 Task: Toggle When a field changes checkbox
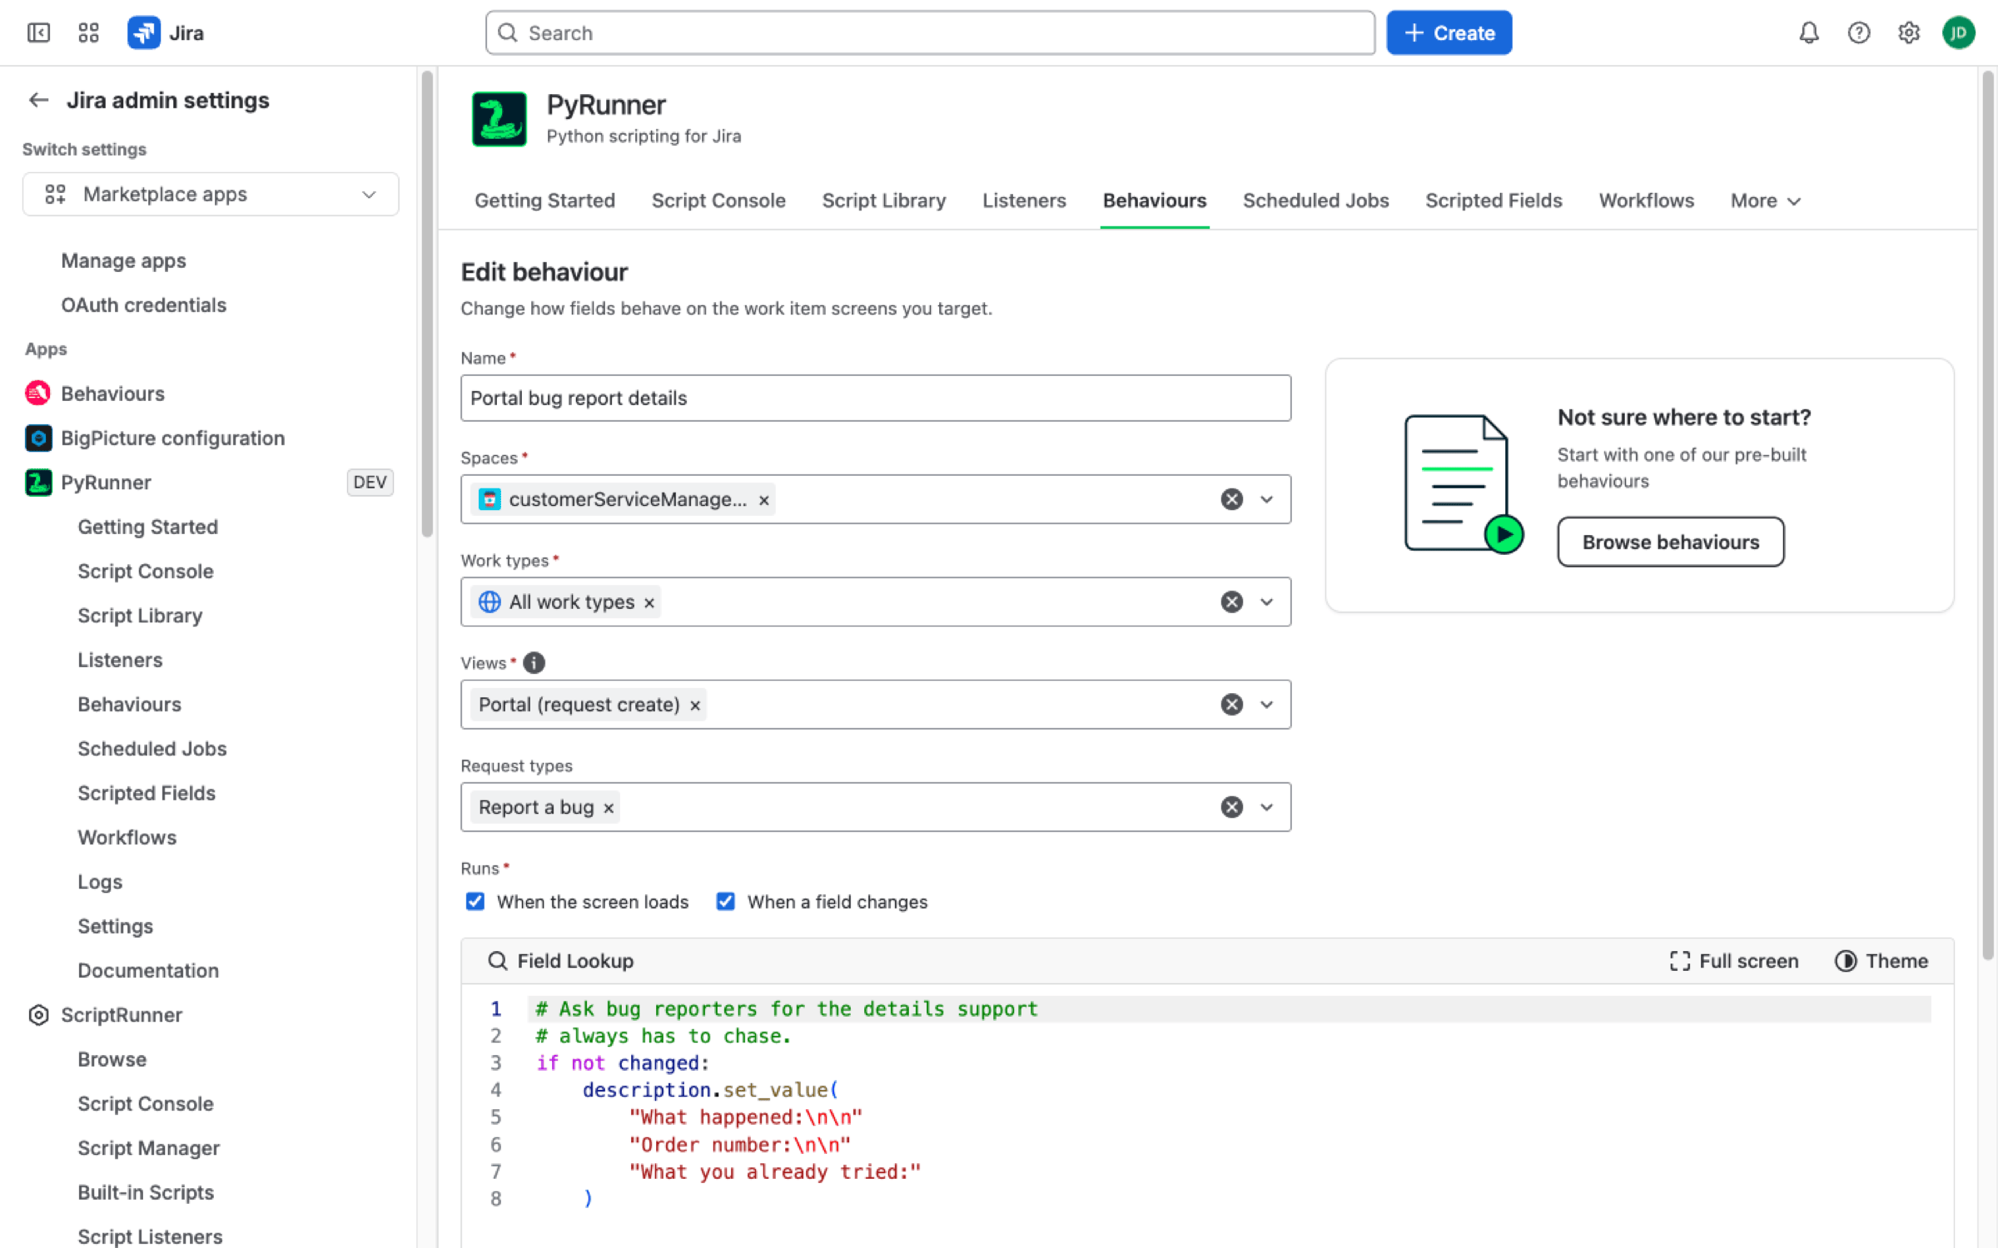pyautogui.click(x=726, y=902)
